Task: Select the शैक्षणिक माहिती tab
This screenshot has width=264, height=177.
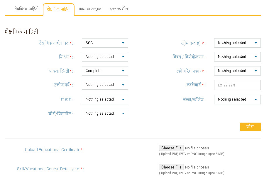Action: [x=59, y=9]
